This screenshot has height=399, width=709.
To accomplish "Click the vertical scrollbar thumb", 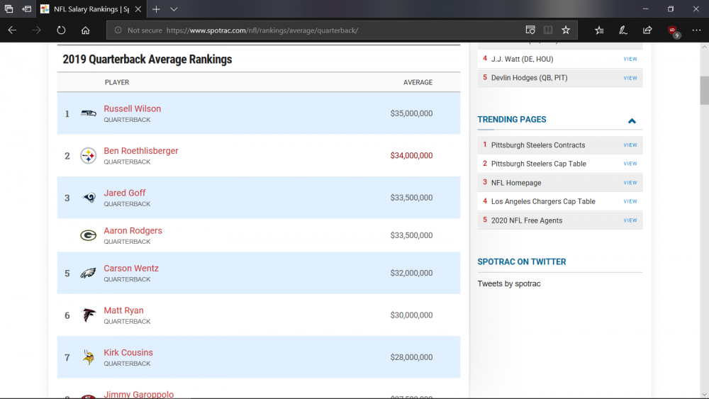I will pyautogui.click(x=705, y=91).
